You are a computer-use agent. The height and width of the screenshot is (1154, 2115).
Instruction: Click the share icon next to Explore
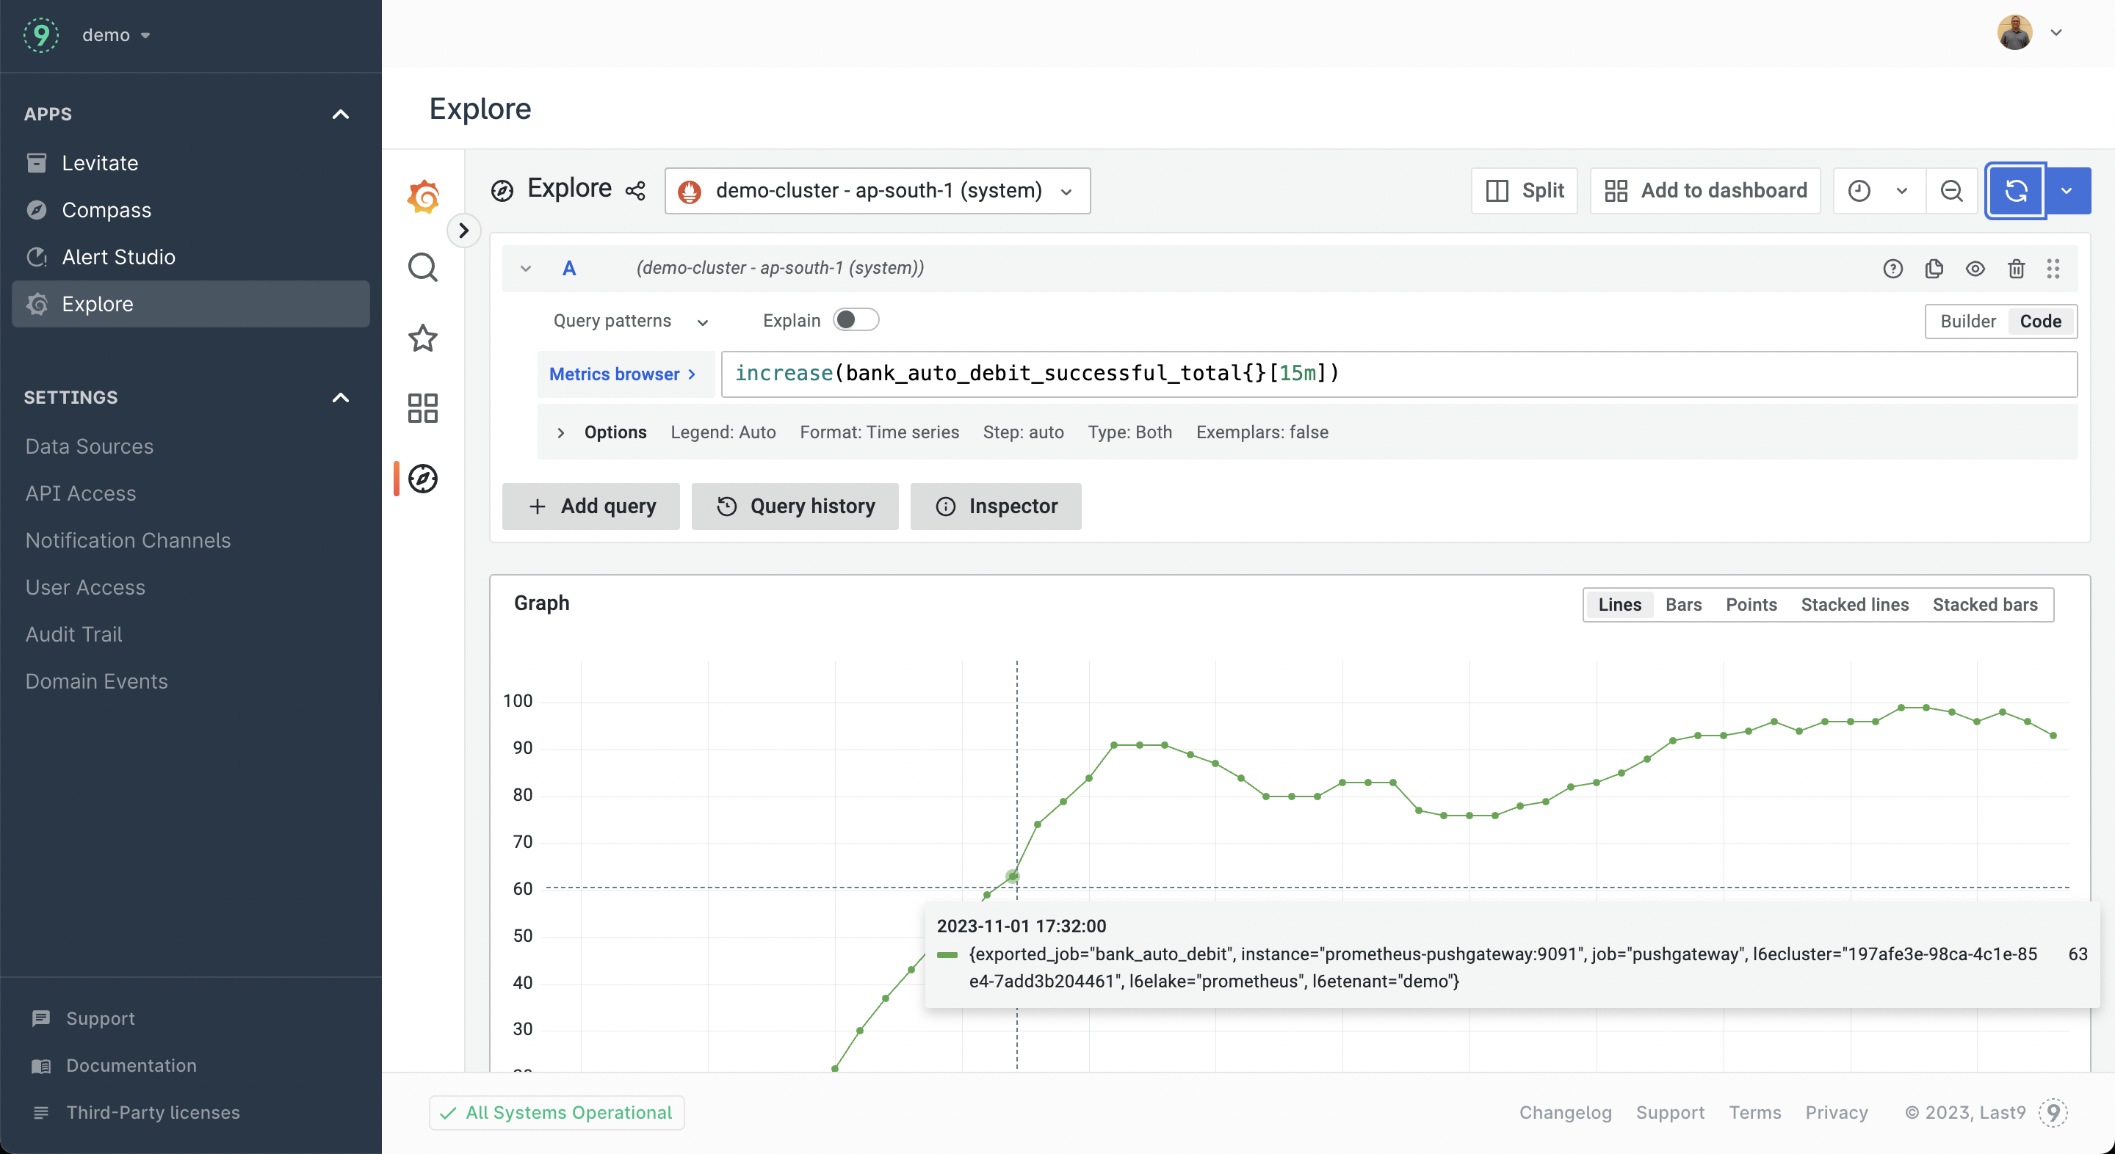pos(635,190)
